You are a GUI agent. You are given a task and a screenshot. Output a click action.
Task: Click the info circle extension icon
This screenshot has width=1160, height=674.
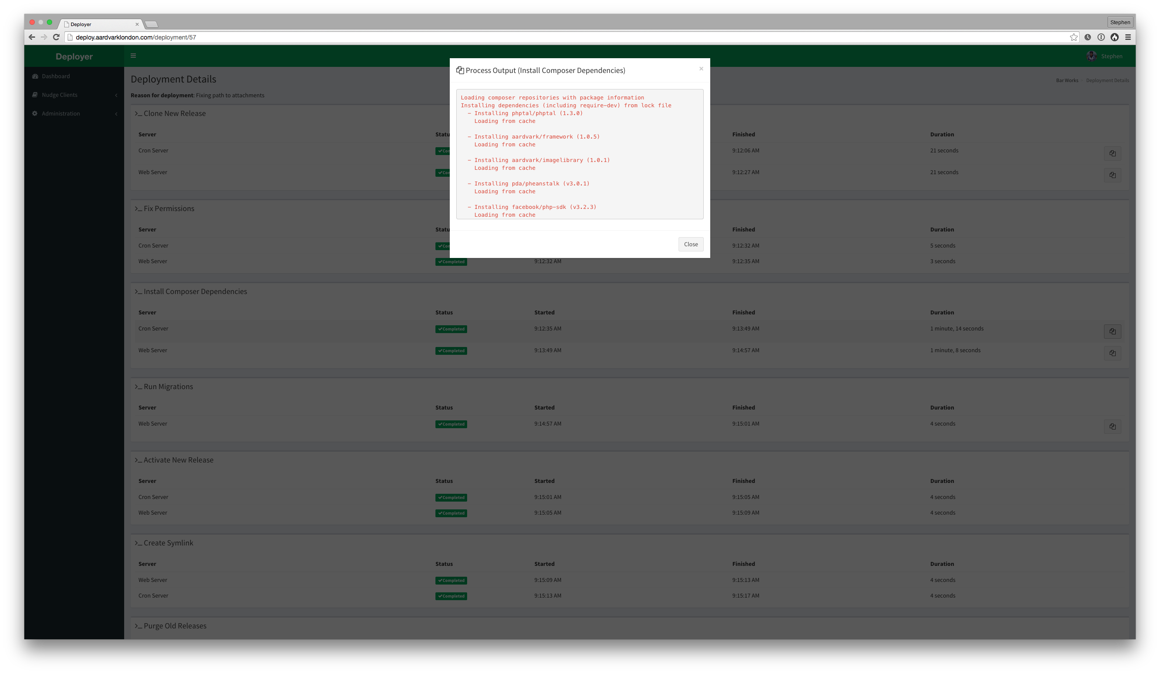pyautogui.click(x=1101, y=37)
